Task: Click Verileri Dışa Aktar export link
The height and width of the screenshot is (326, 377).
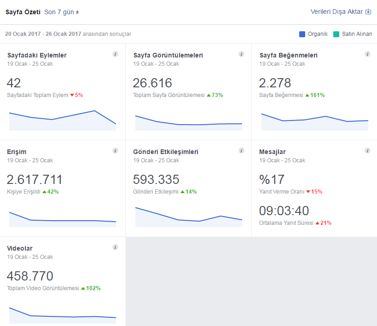Action: pyautogui.click(x=341, y=11)
